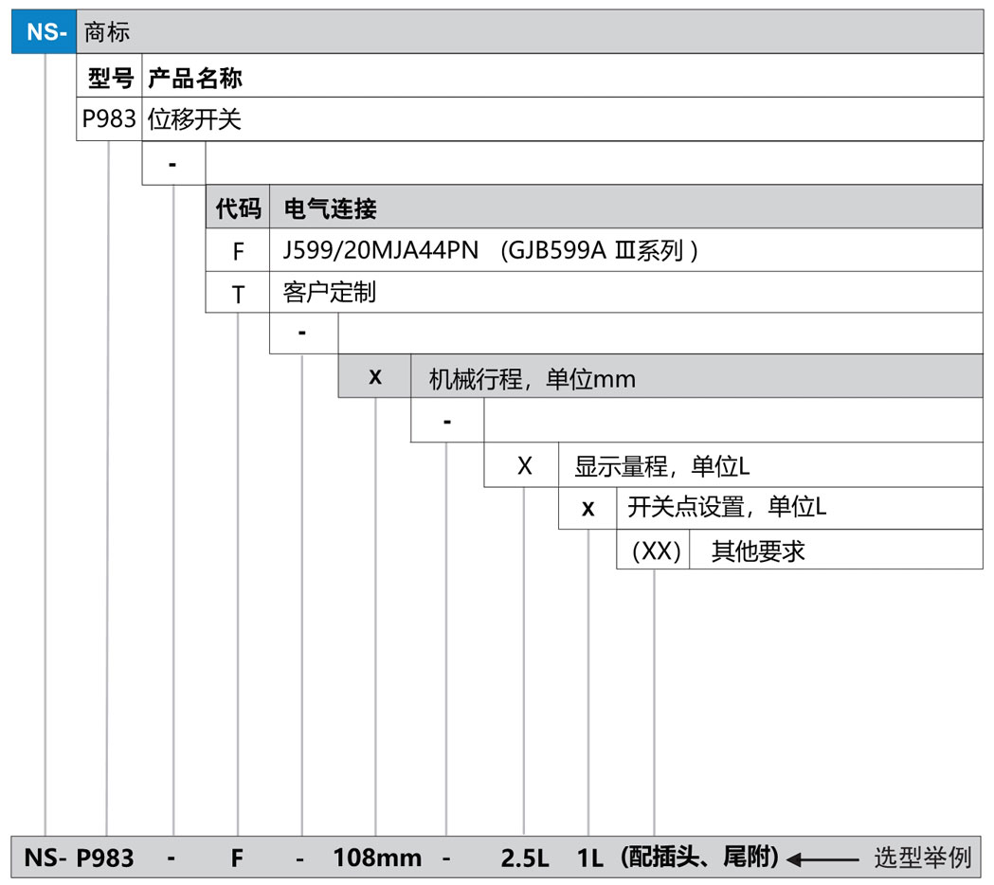Click the (XX) placeholder cell
The height and width of the screenshot is (885, 994).
(656, 551)
